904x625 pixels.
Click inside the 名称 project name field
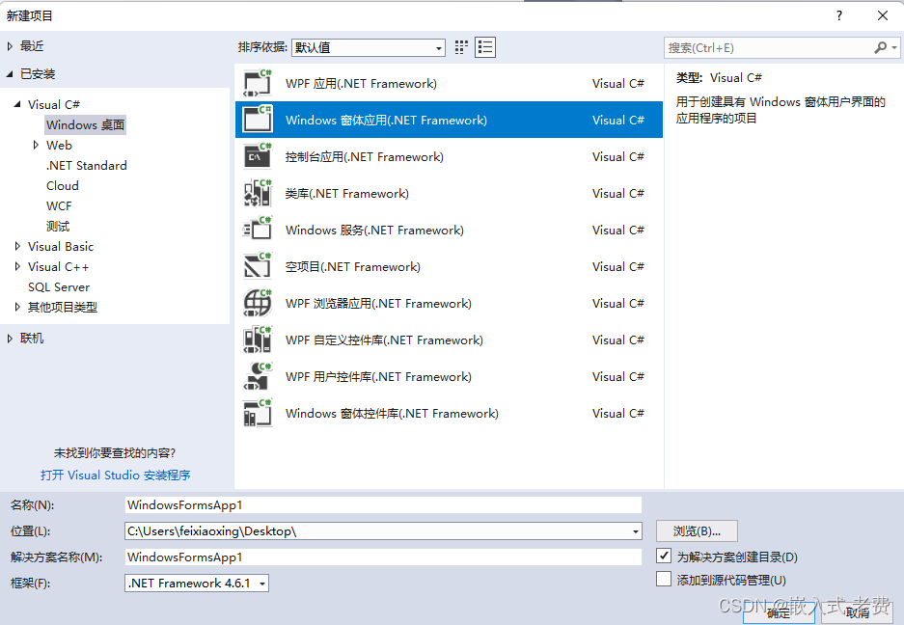point(383,504)
